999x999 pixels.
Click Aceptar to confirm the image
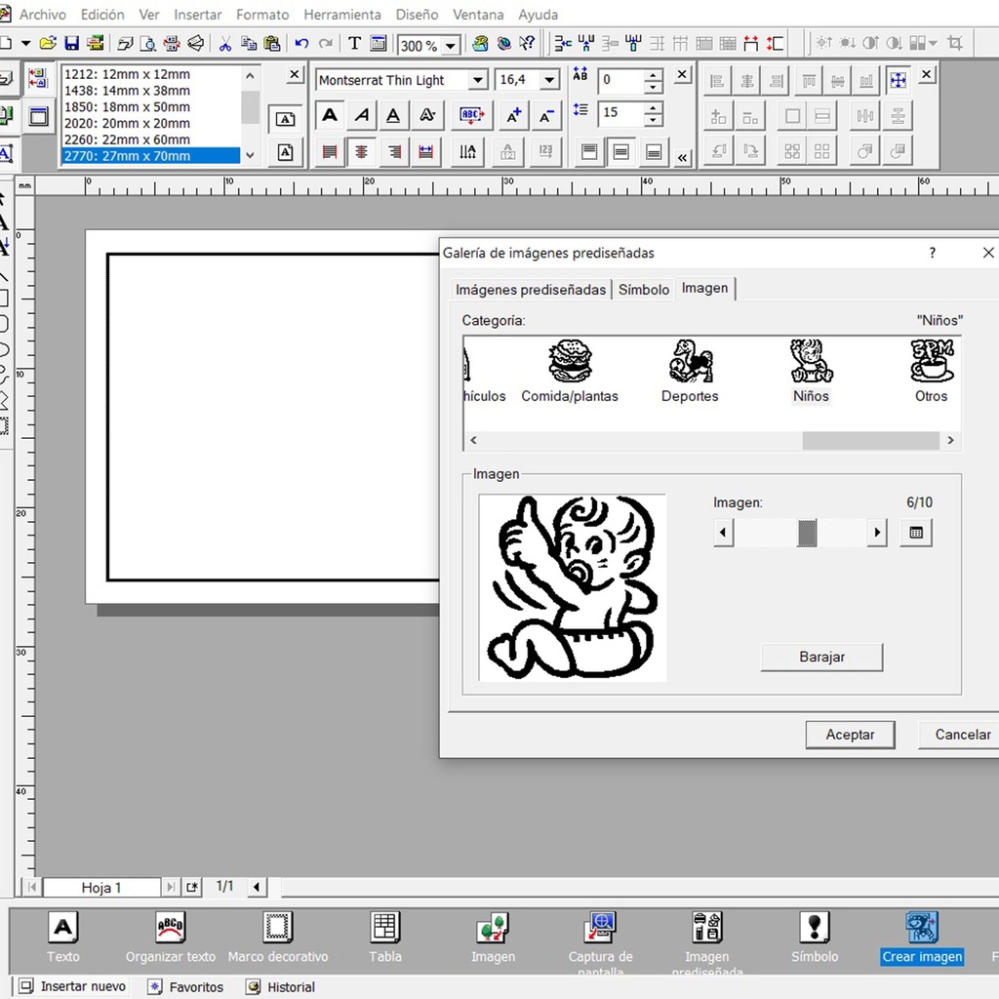click(850, 735)
